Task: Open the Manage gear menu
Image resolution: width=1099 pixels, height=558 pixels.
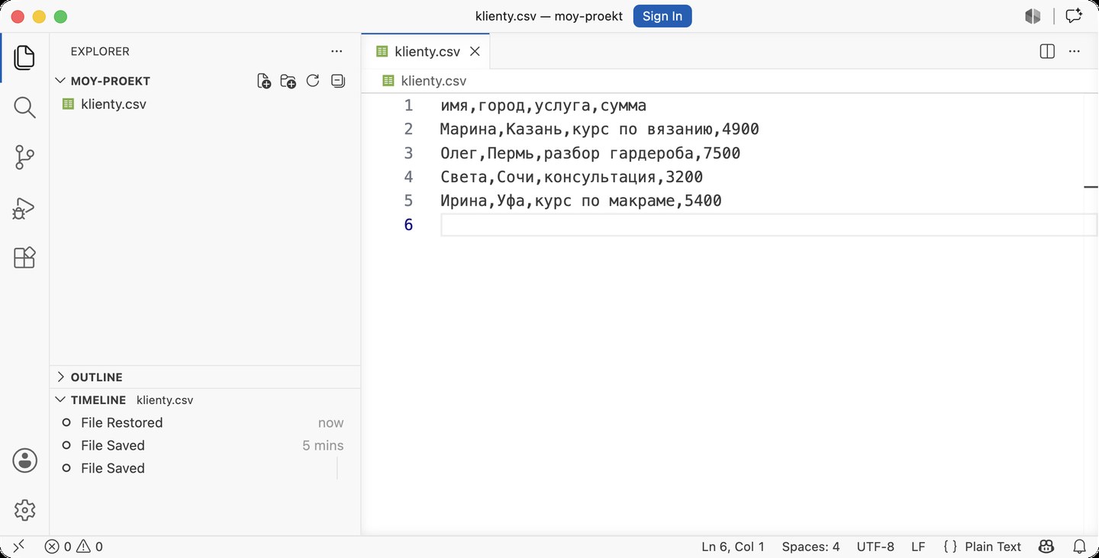Action: [x=24, y=510]
